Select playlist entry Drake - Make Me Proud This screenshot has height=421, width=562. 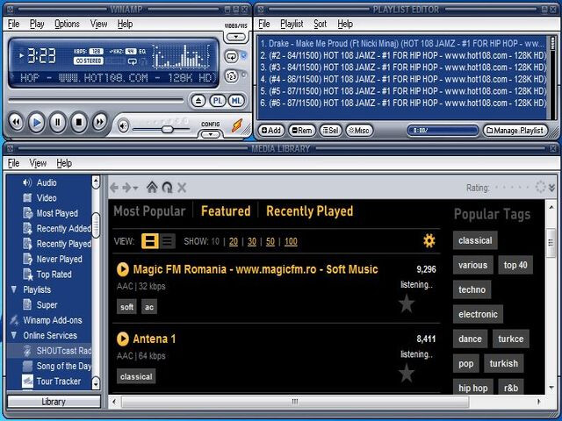(x=402, y=44)
